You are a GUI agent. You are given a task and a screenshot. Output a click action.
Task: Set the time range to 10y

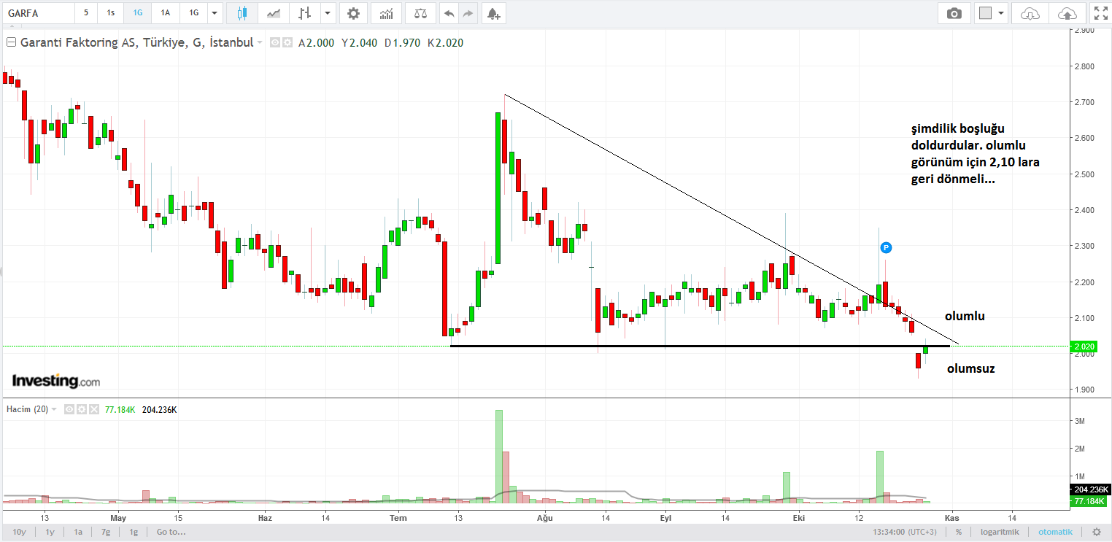pos(19,532)
